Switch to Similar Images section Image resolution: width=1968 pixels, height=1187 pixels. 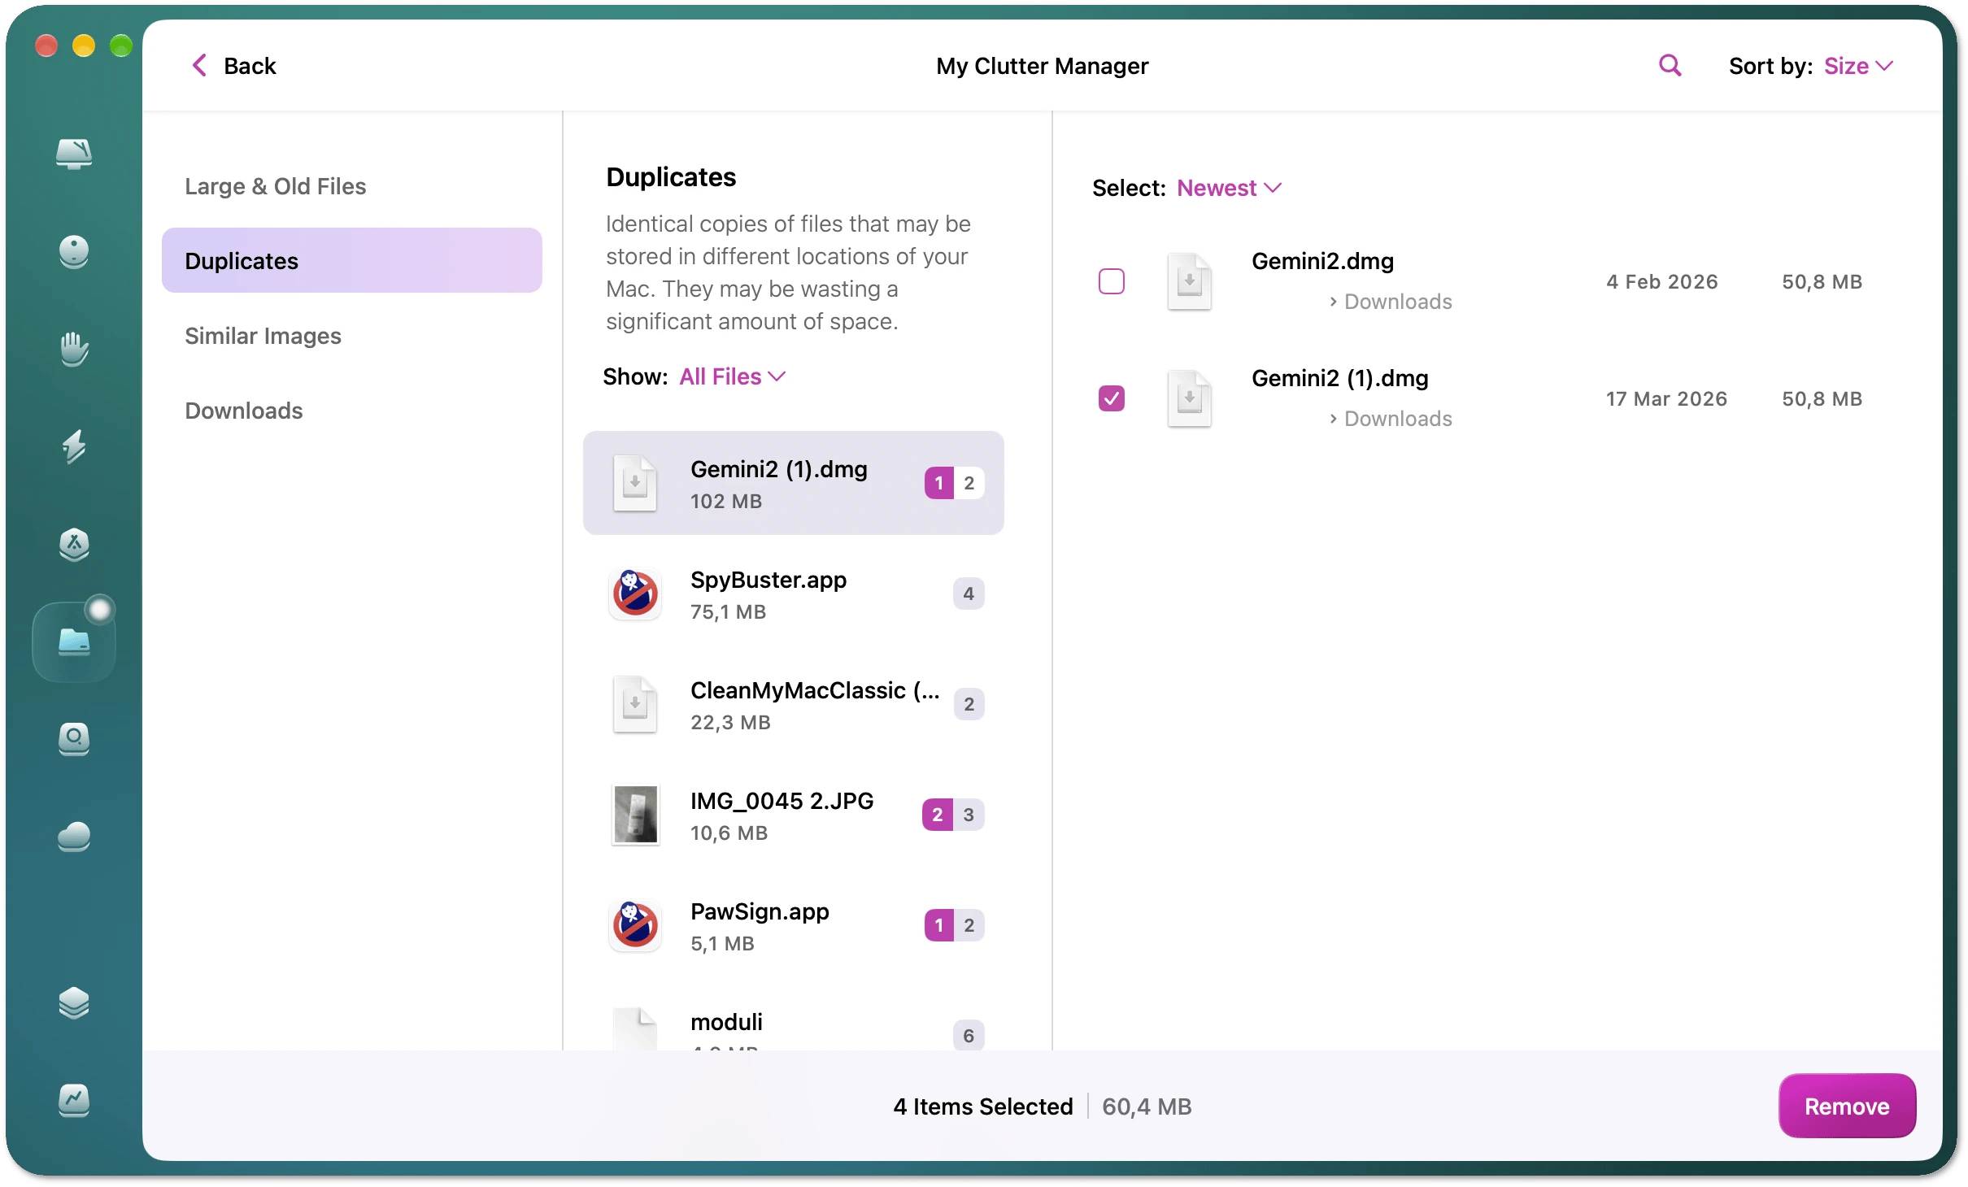click(351, 336)
